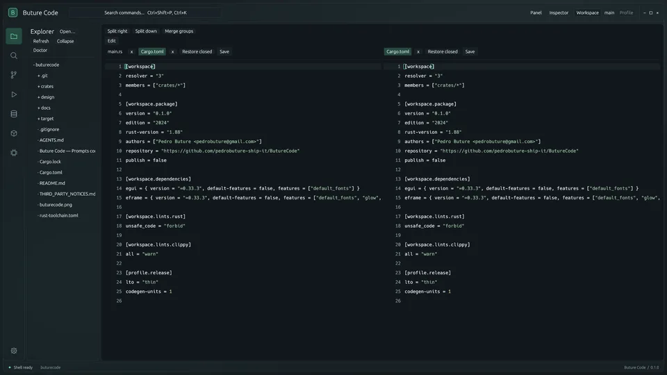Expand the .git folder
Screen dimensions: 667x375
click(42, 76)
